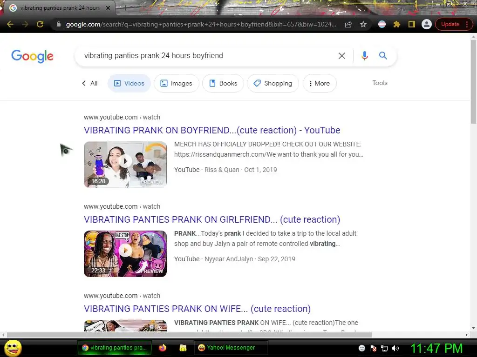Reload the page with the refresh icon
477x357 pixels.
click(x=40, y=24)
